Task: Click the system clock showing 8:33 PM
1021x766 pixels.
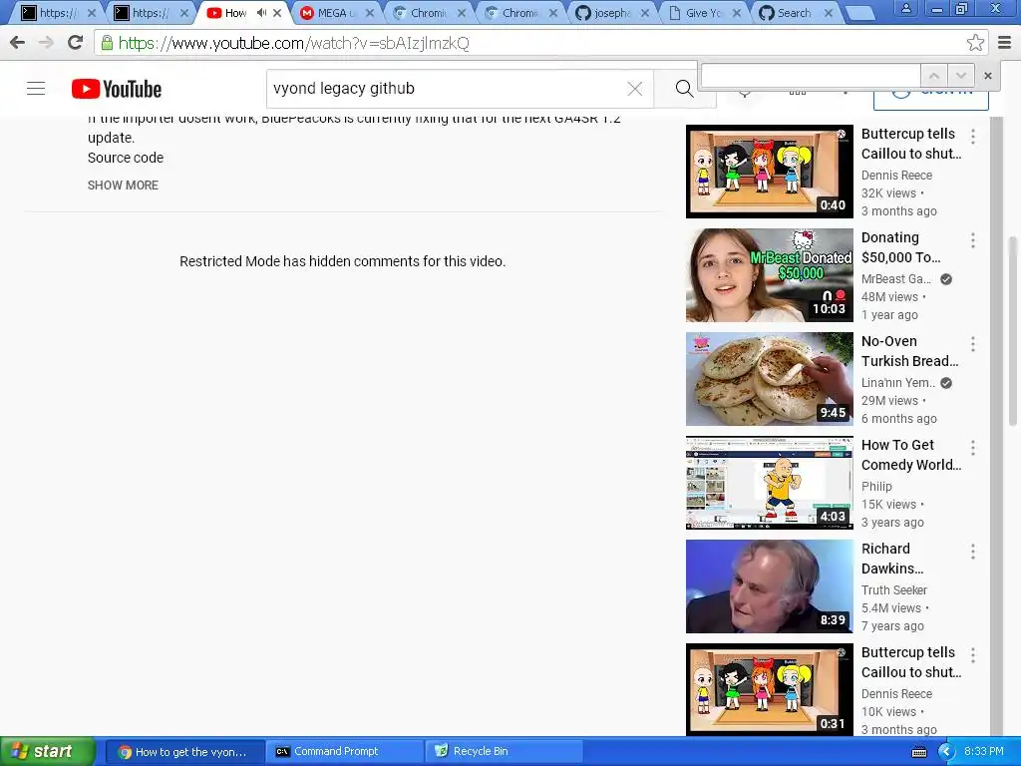Action: 983,752
